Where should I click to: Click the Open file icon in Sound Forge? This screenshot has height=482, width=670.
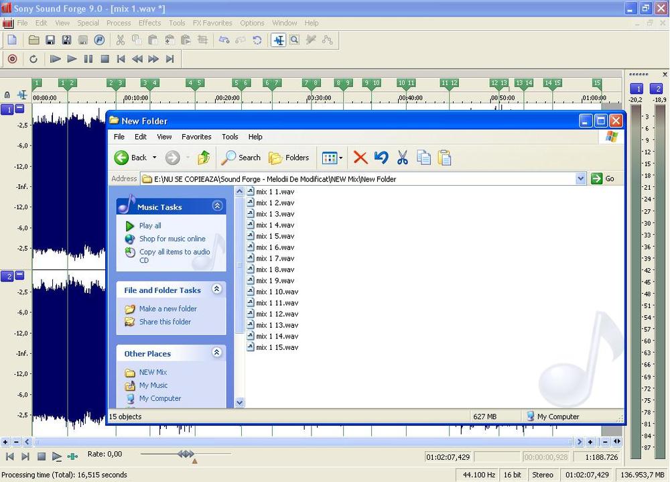[x=33, y=40]
